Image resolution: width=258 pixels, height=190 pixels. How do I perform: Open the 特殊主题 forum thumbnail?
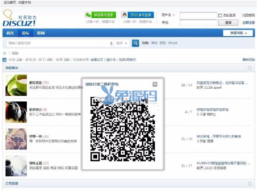pos(16,166)
